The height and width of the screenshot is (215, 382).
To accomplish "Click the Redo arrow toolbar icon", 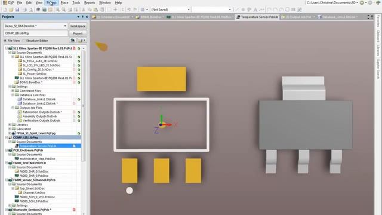I will tap(135, 10).
